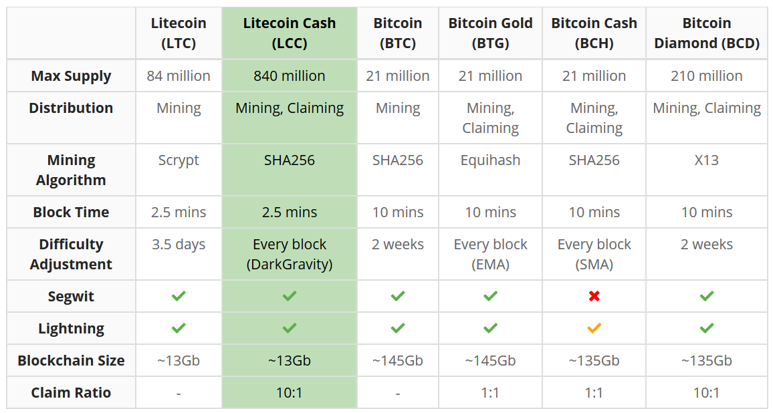Click the Bitcoin Gold Segwit checkmark

[490, 296]
